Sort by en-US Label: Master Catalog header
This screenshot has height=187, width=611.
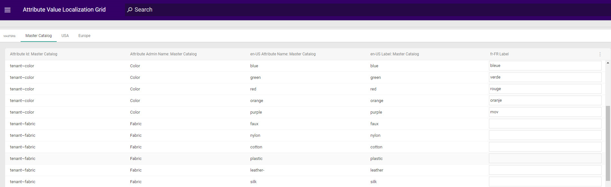[x=395, y=54]
